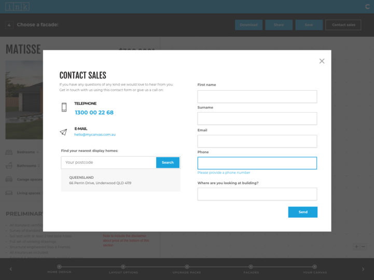
Task: Click the ink logo in header
Action: click(x=18, y=7)
